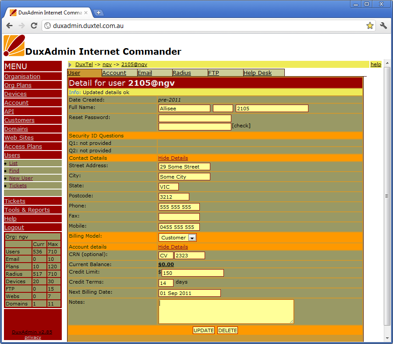Click the Notes text area
Image resolution: width=393 pixels, height=344 pixels.
coord(226,312)
